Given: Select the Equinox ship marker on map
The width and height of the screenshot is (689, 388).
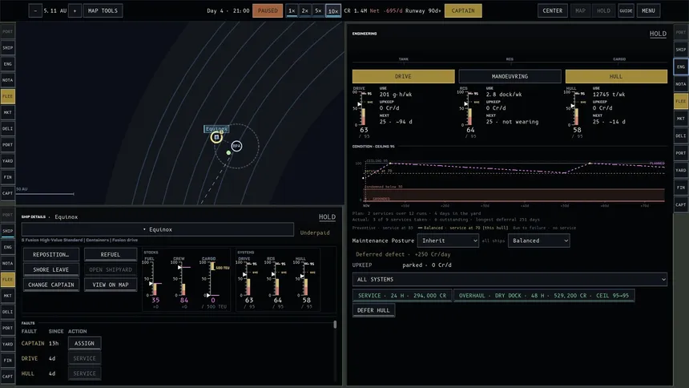Looking at the screenshot, I should pyautogui.click(x=216, y=137).
